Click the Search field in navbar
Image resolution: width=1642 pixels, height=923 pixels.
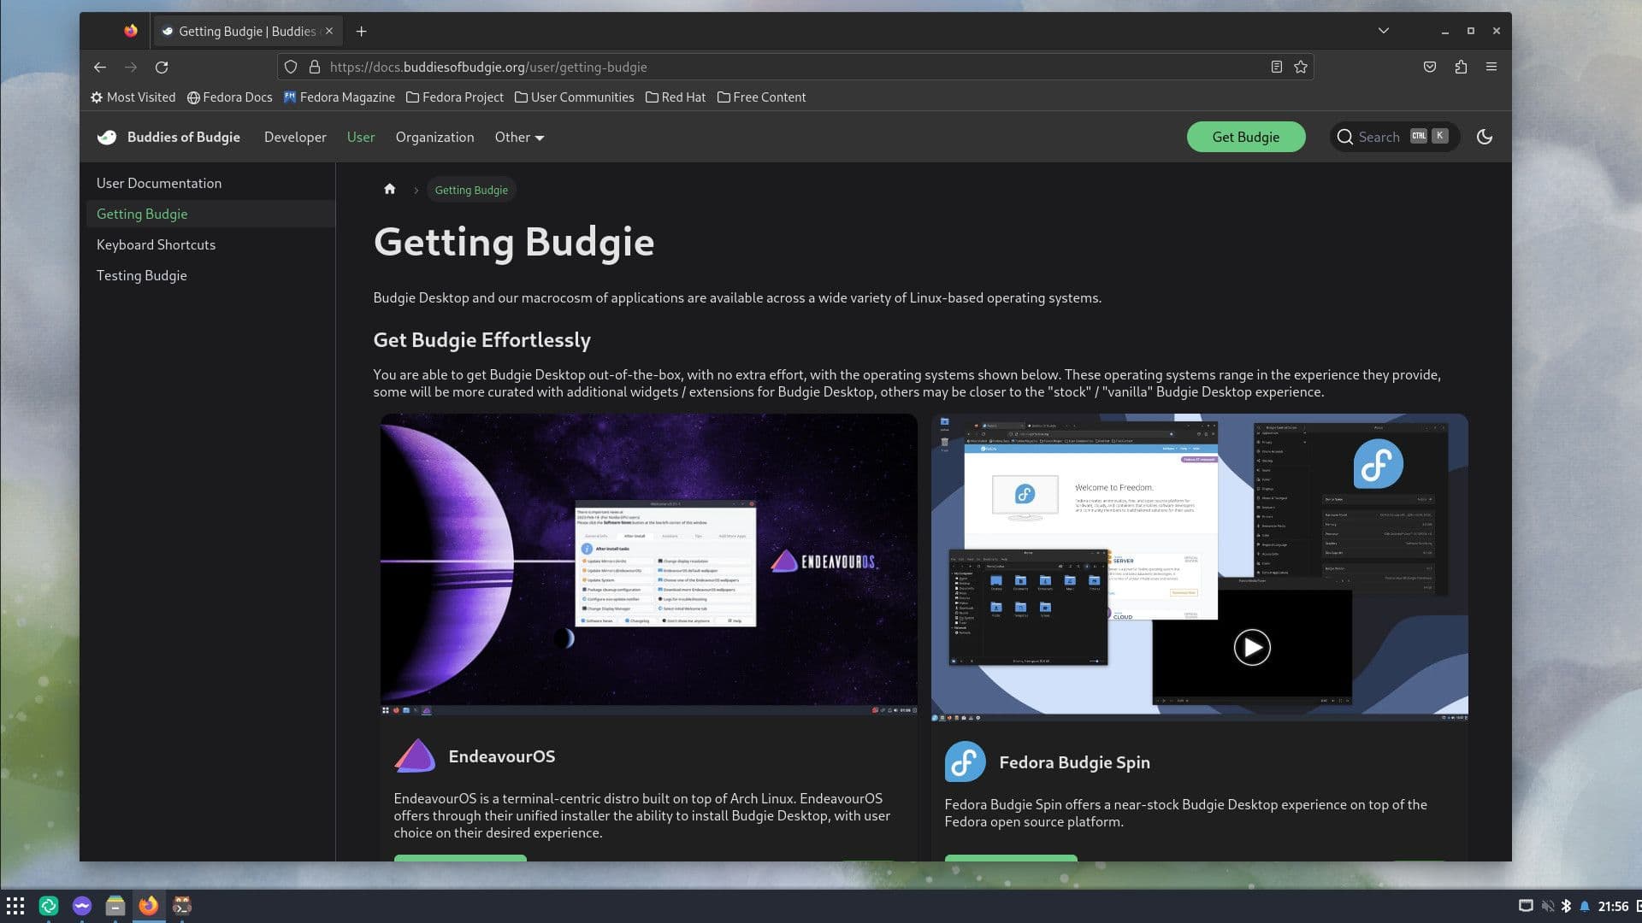point(1394,137)
